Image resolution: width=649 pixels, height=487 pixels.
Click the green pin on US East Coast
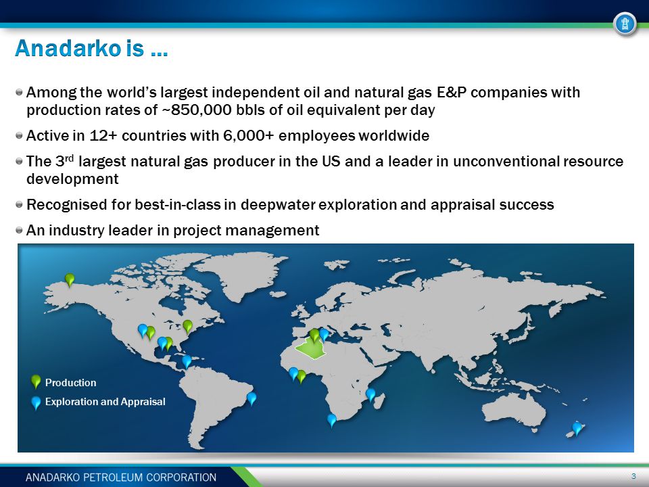coord(187,327)
